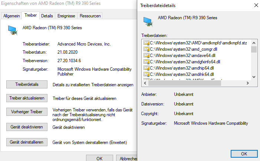Click the amdihk64.dll file certificate icon

pos(147,74)
